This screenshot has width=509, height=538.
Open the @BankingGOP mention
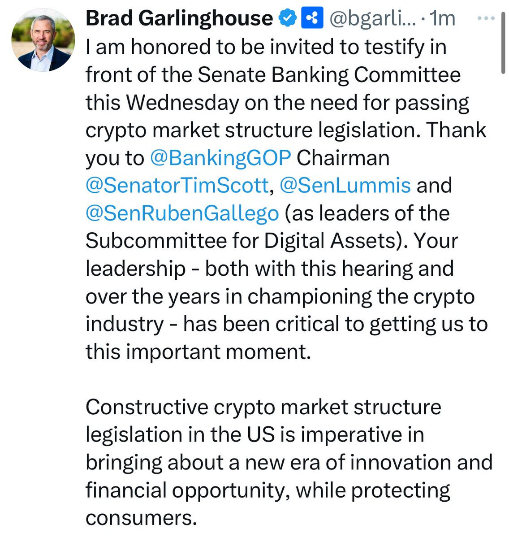pyautogui.click(x=220, y=158)
